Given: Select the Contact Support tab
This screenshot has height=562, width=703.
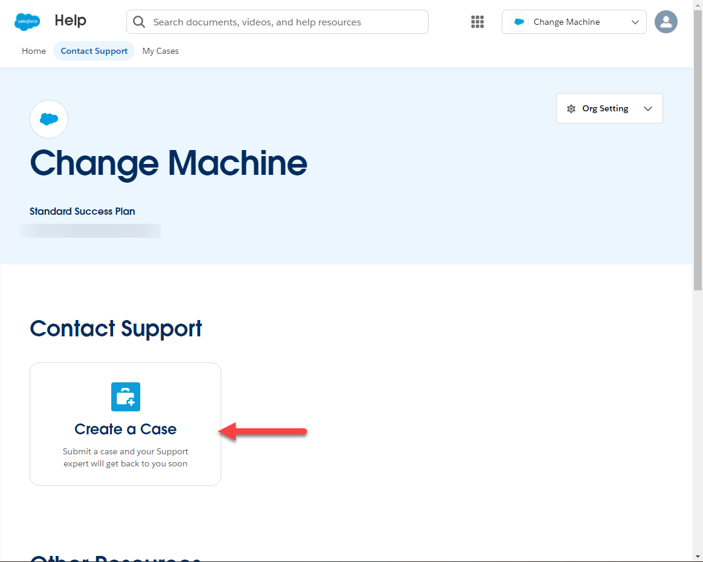Looking at the screenshot, I should pos(94,51).
